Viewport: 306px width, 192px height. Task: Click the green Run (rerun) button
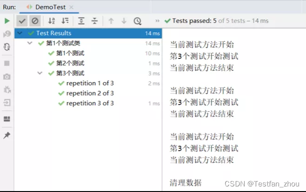7,21
